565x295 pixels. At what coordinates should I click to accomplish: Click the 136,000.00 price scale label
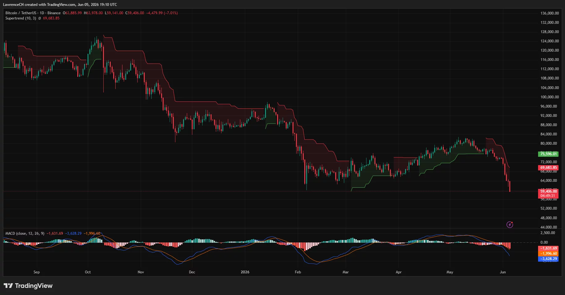click(550, 13)
